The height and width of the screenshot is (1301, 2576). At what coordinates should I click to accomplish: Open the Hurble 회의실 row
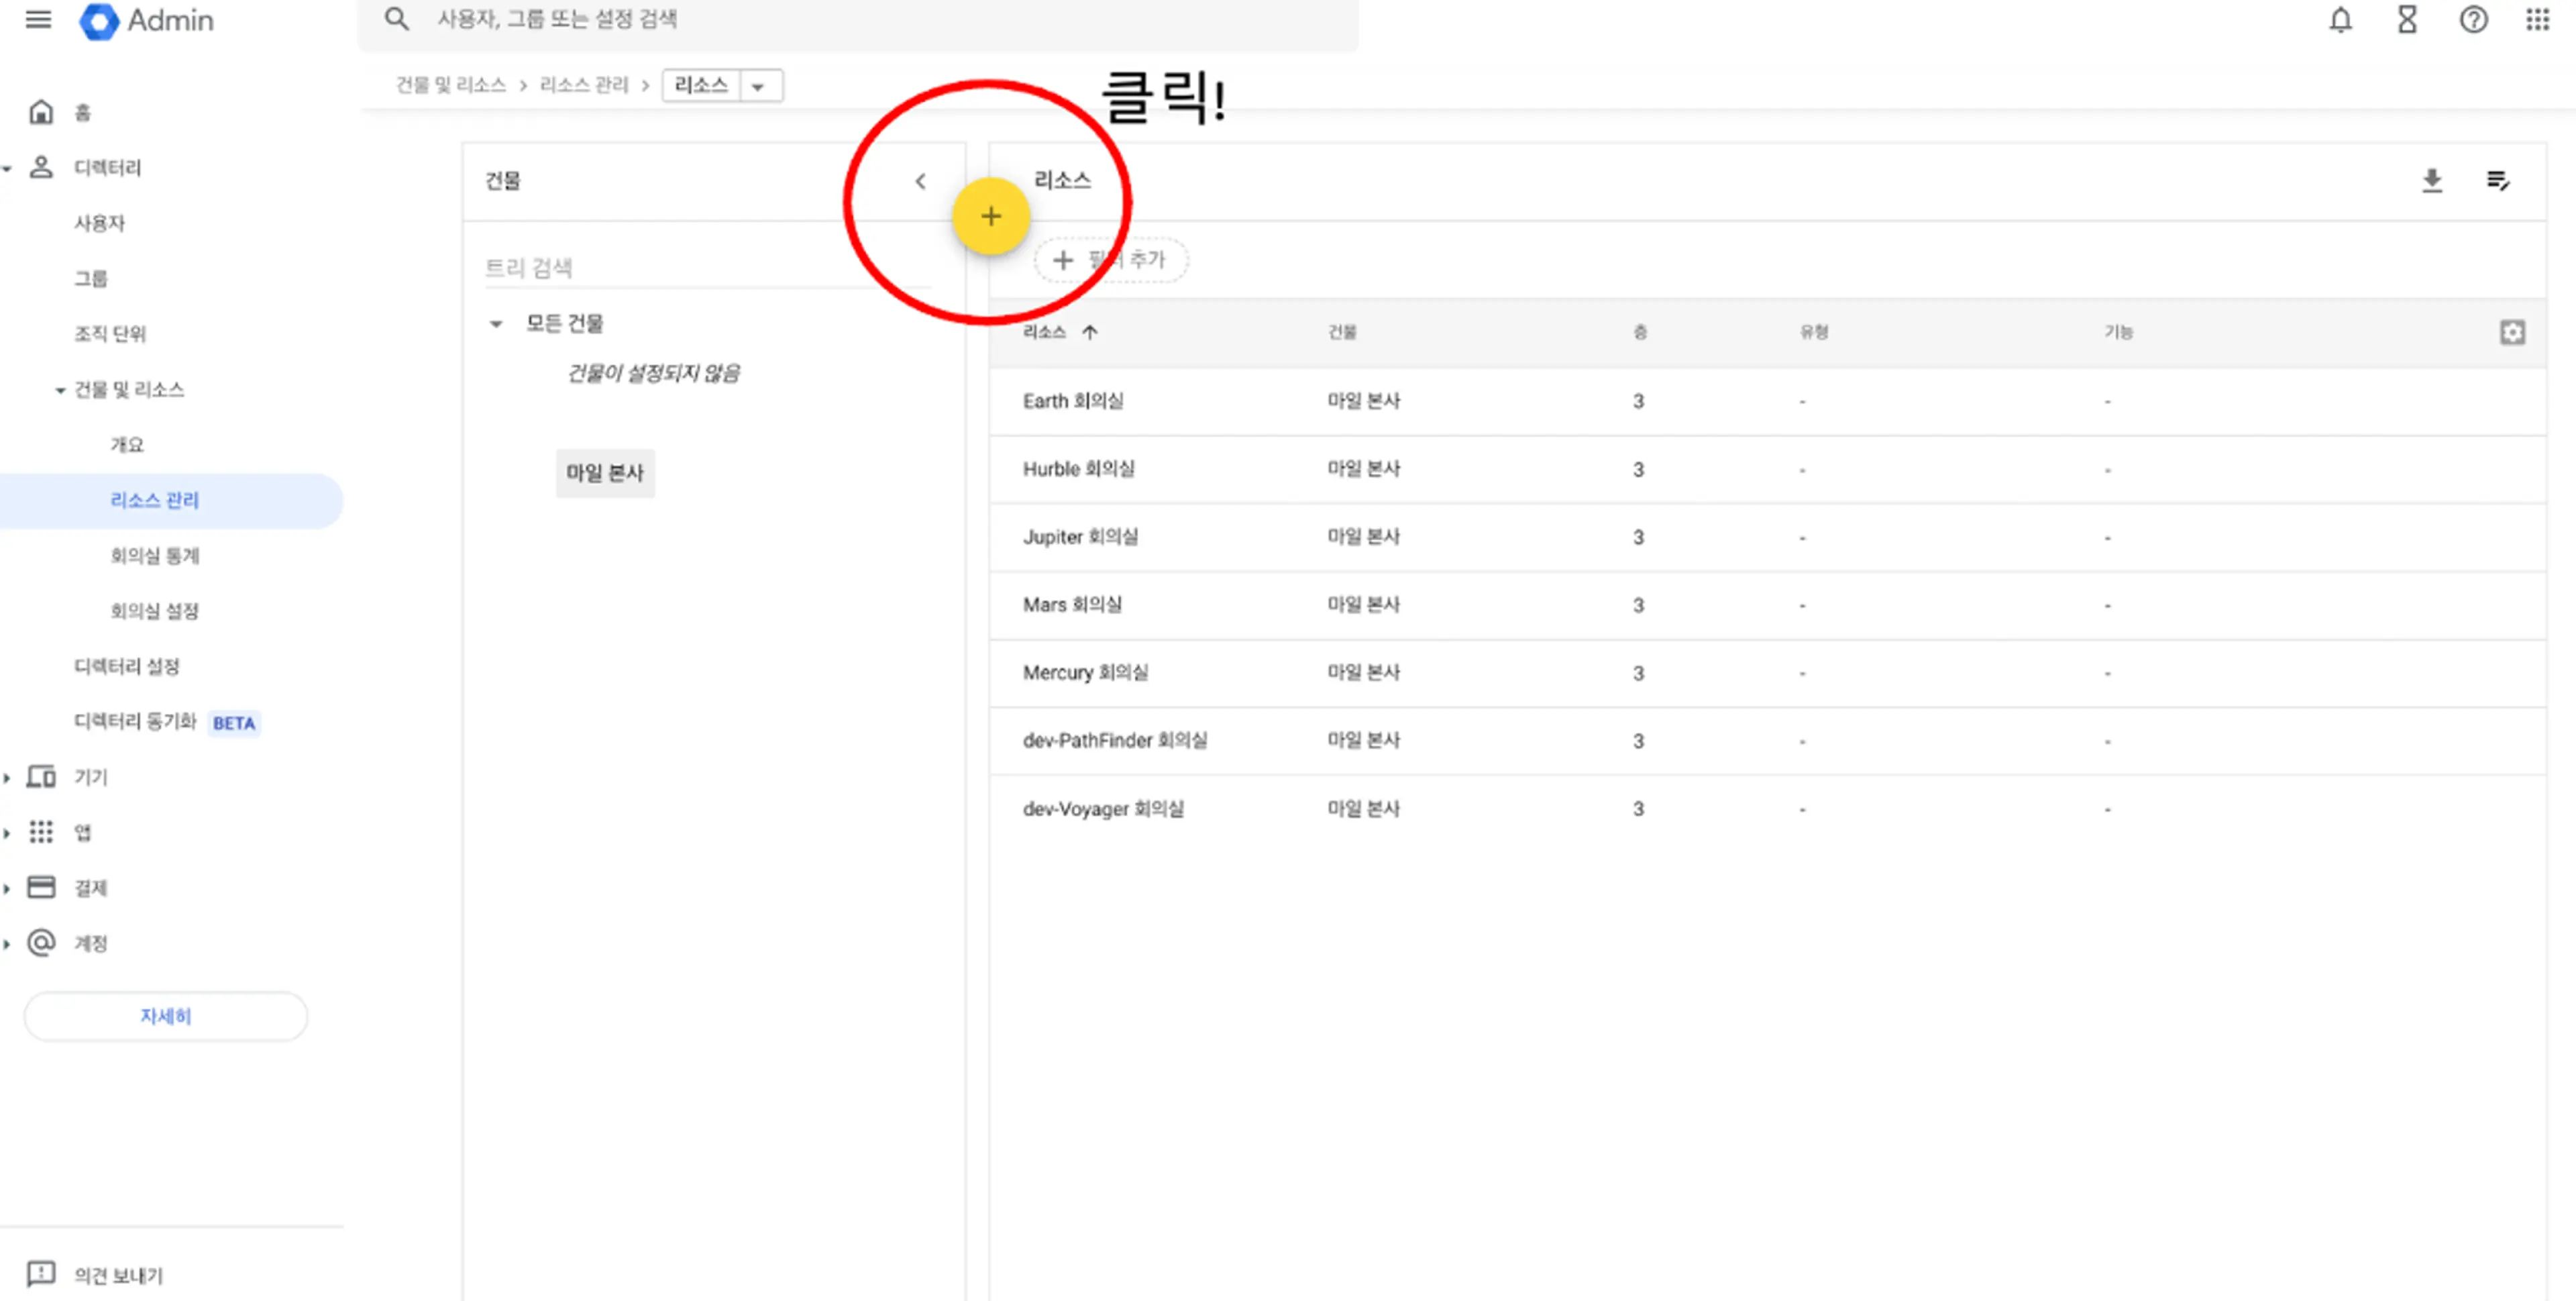tap(1767, 469)
